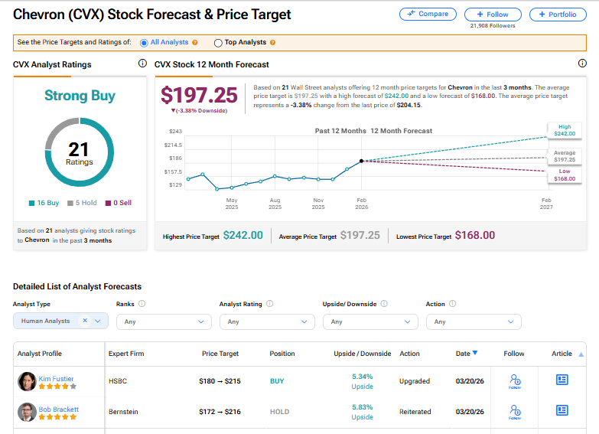The height and width of the screenshot is (434, 599).
Task: Open Kim Fustier's analyst profile link
Action: click(58, 379)
